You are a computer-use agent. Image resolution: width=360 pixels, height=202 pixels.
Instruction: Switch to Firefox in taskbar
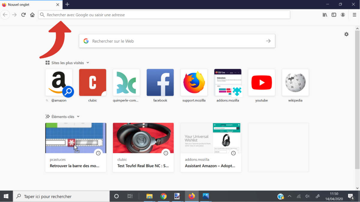point(192,196)
